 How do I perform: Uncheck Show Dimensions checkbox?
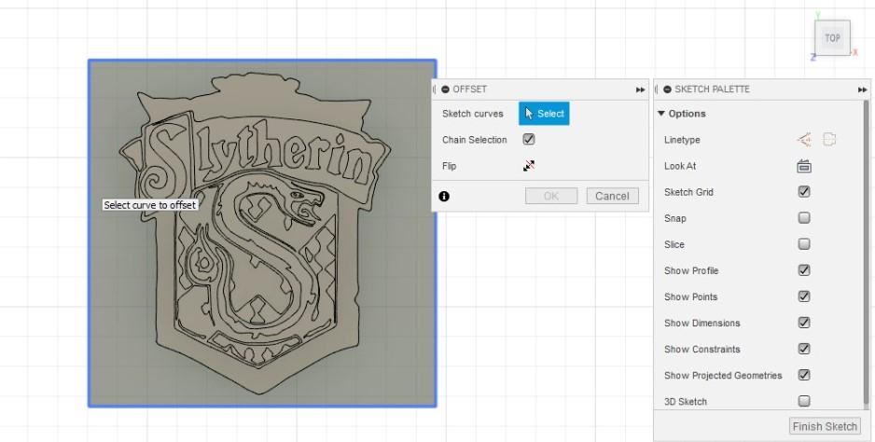click(804, 323)
